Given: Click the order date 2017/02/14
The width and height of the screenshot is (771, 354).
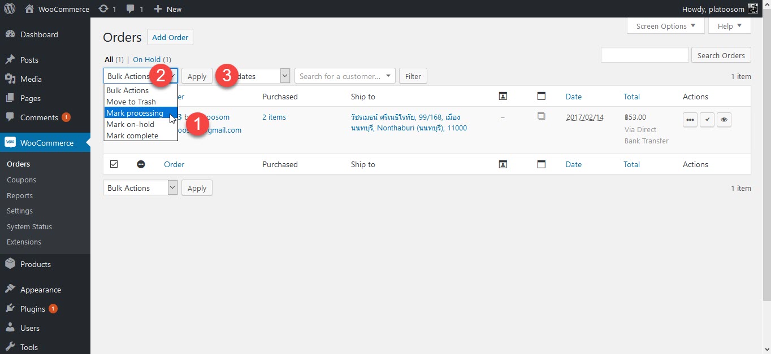Looking at the screenshot, I should (585, 117).
